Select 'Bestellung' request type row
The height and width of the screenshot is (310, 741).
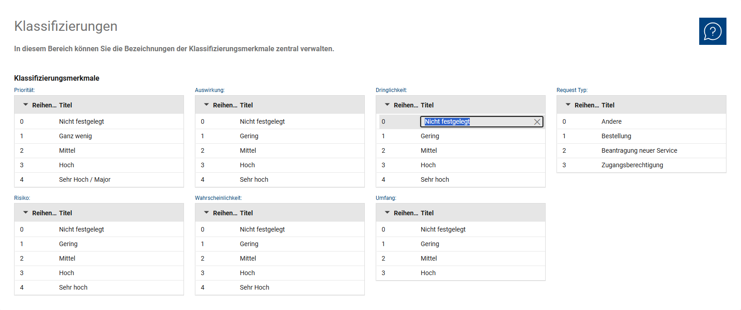pos(642,136)
